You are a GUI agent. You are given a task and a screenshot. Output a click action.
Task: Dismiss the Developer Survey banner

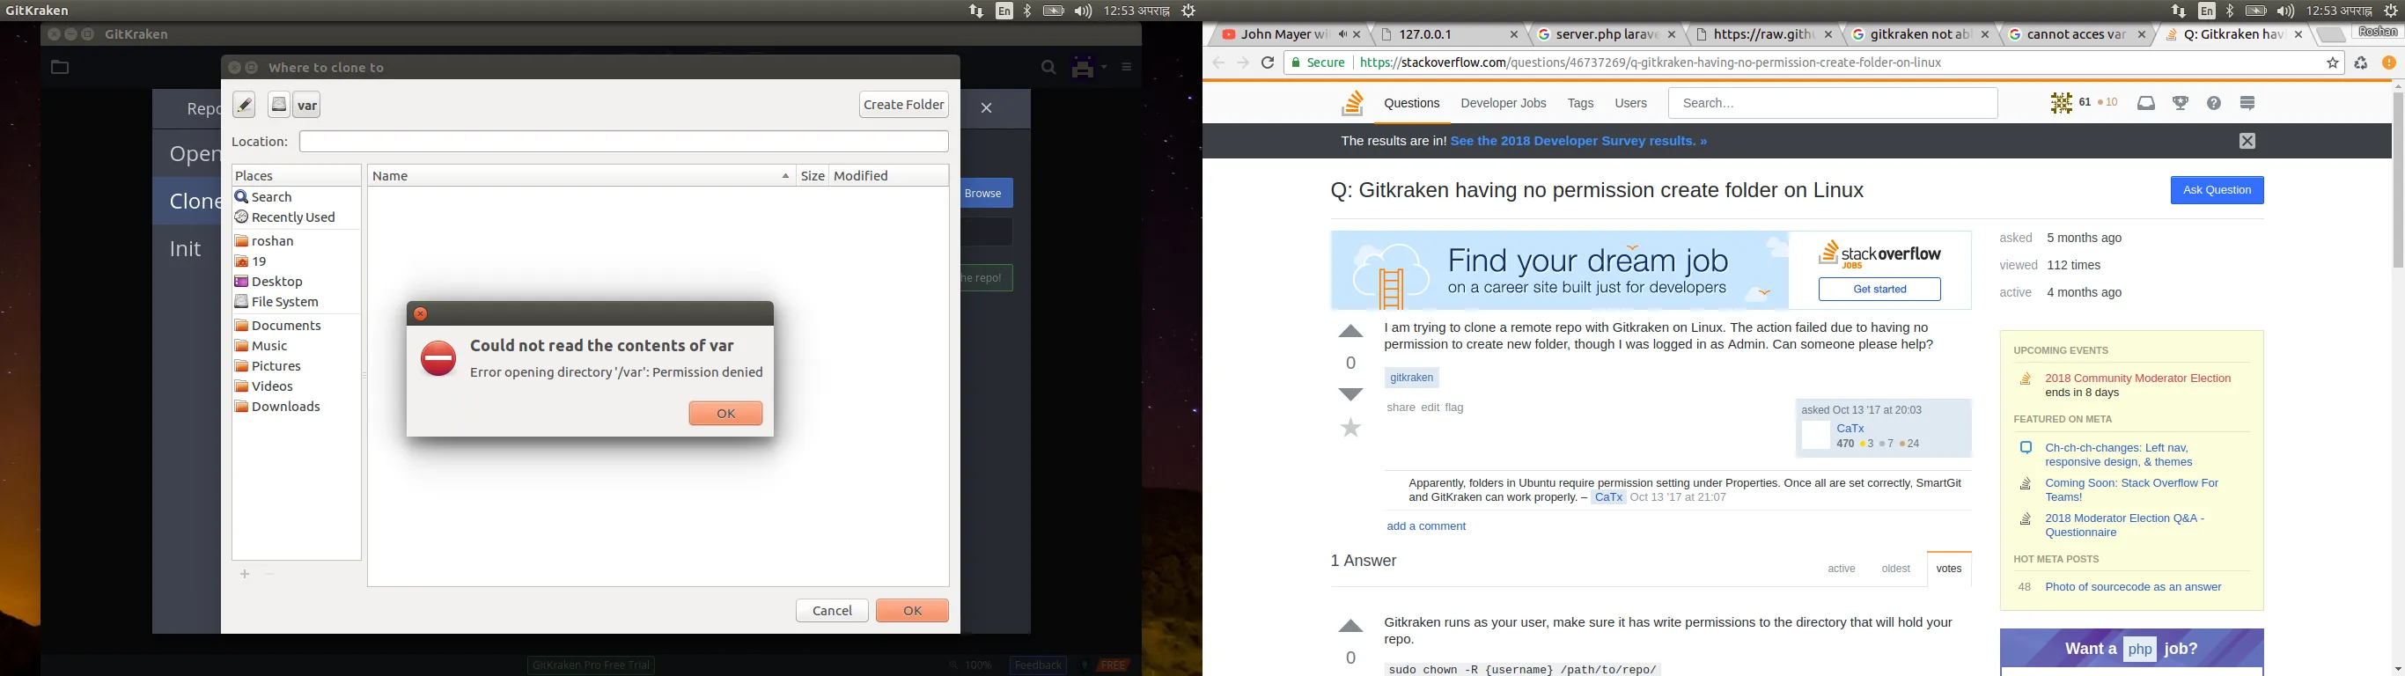click(x=2247, y=142)
